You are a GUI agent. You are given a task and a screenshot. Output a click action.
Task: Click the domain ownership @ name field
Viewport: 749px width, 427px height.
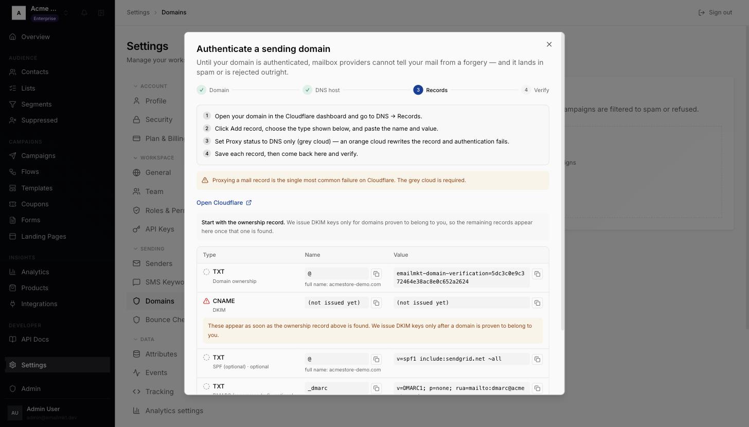(336, 274)
